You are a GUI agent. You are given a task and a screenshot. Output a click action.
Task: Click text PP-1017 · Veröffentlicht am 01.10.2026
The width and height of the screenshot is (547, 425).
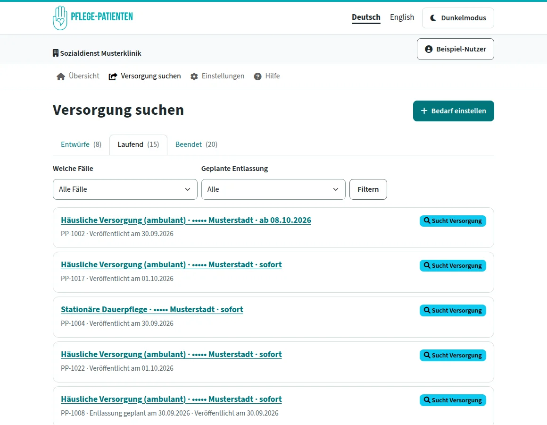[x=117, y=279]
